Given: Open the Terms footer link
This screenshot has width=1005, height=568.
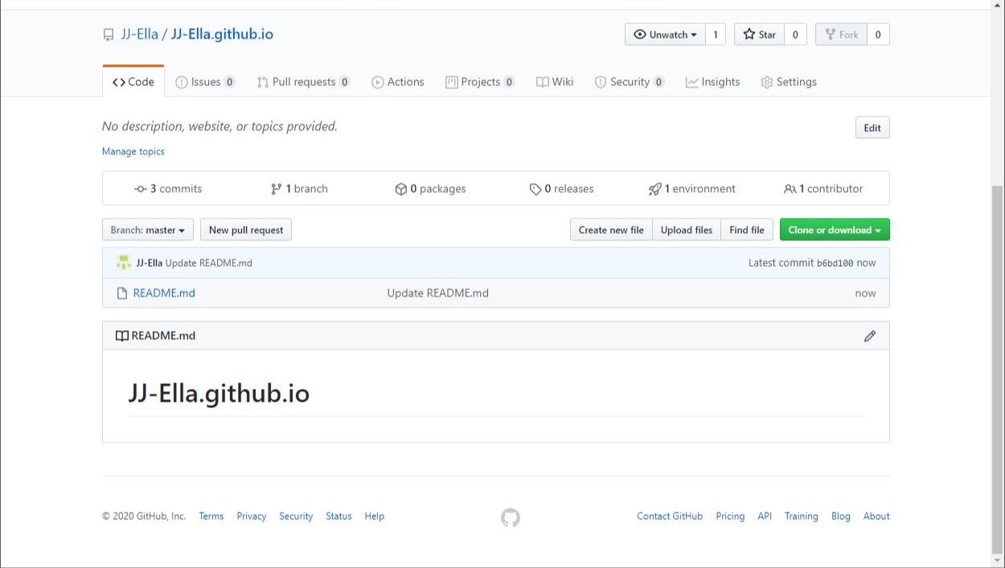Looking at the screenshot, I should point(211,517).
